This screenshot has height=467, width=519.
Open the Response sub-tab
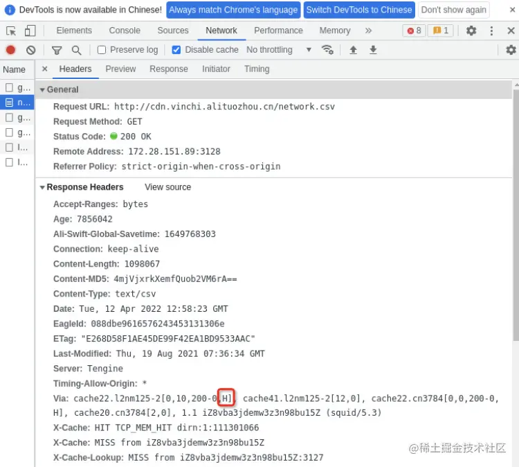[168, 69]
